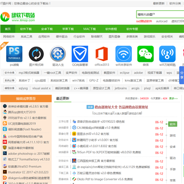Click the UltraISO Premium disc icon
The image size is (184, 184).
tap(5, 166)
